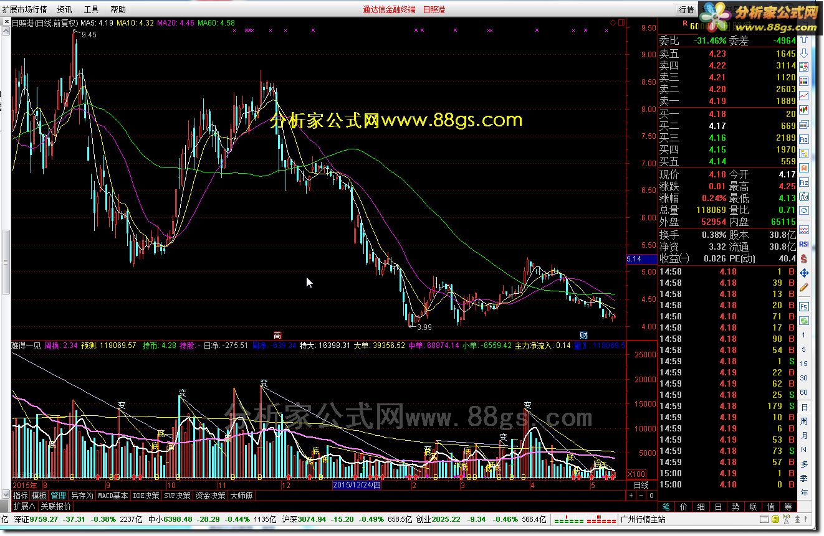Select the 60-minute period button

point(804,392)
